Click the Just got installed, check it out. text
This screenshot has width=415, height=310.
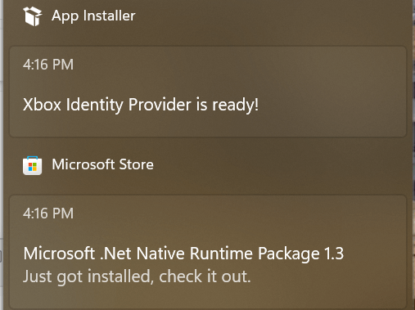click(x=137, y=276)
